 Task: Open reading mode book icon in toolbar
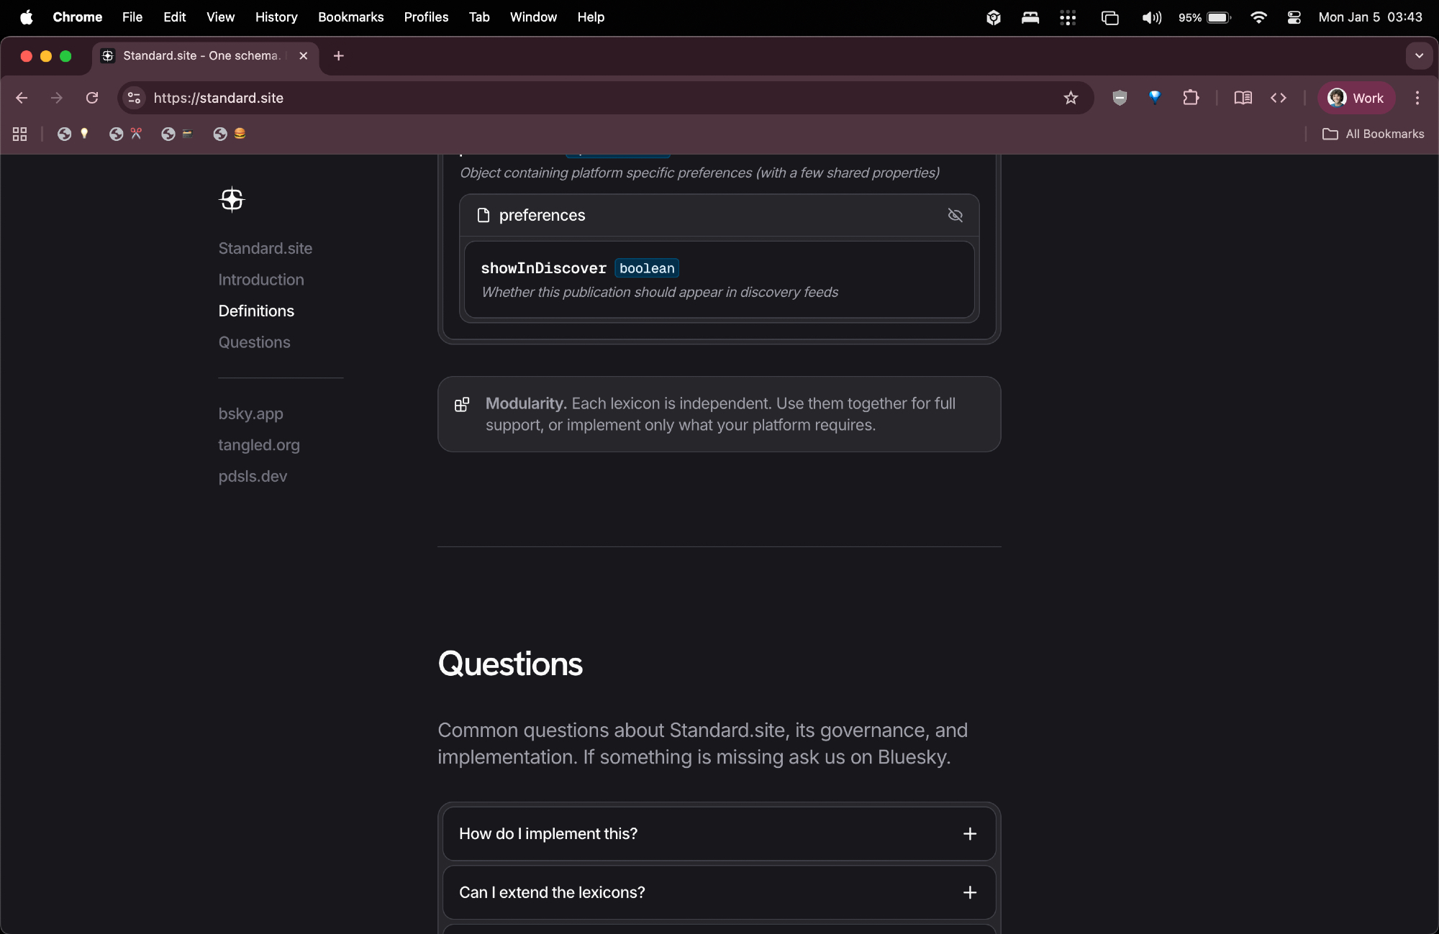pyautogui.click(x=1243, y=98)
